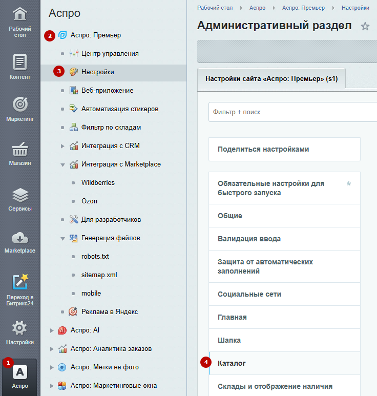377x396 pixels.
Task: Click the Аспро: Премьер logo icon
Action: (62, 35)
